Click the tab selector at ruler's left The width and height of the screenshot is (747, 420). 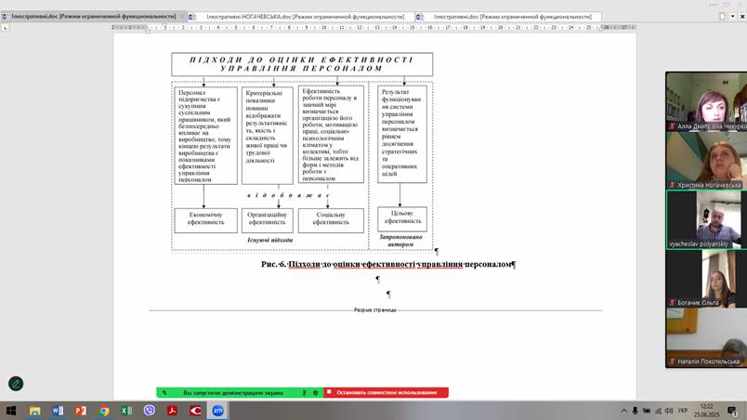6,28
